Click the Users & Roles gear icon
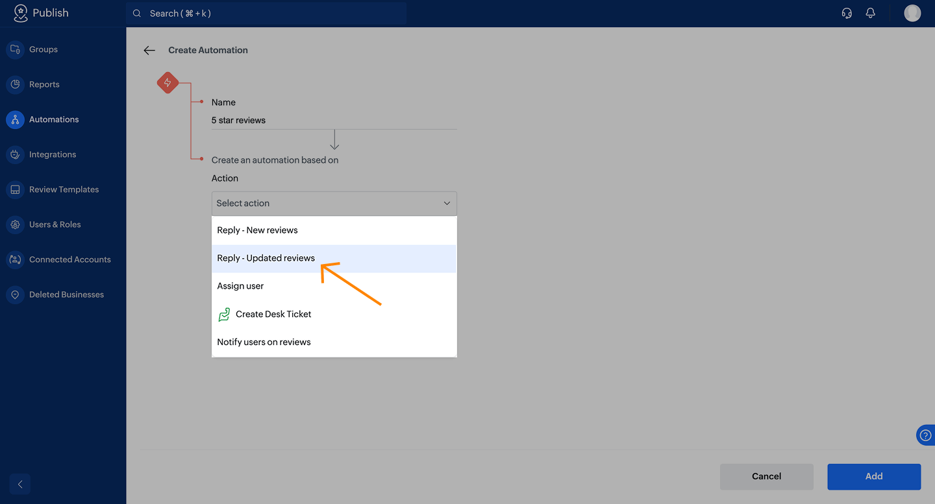935x504 pixels. tap(15, 224)
